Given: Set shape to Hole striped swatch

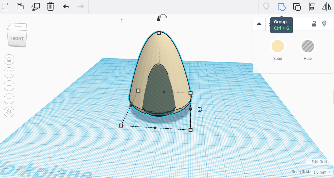Looking at the screenshot, I should pos(308,46).
